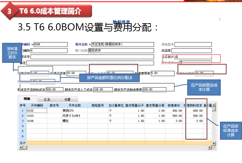Viewport: 242px width, 163px height.
Task: Open the 设置 tab
Action: 68,99
